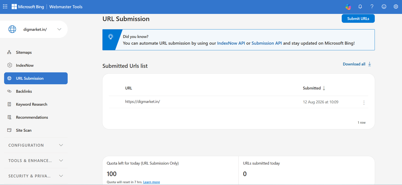Expand the TOOLS & ENHANCE... section
The image size is (402, 185).
point(36,161)
